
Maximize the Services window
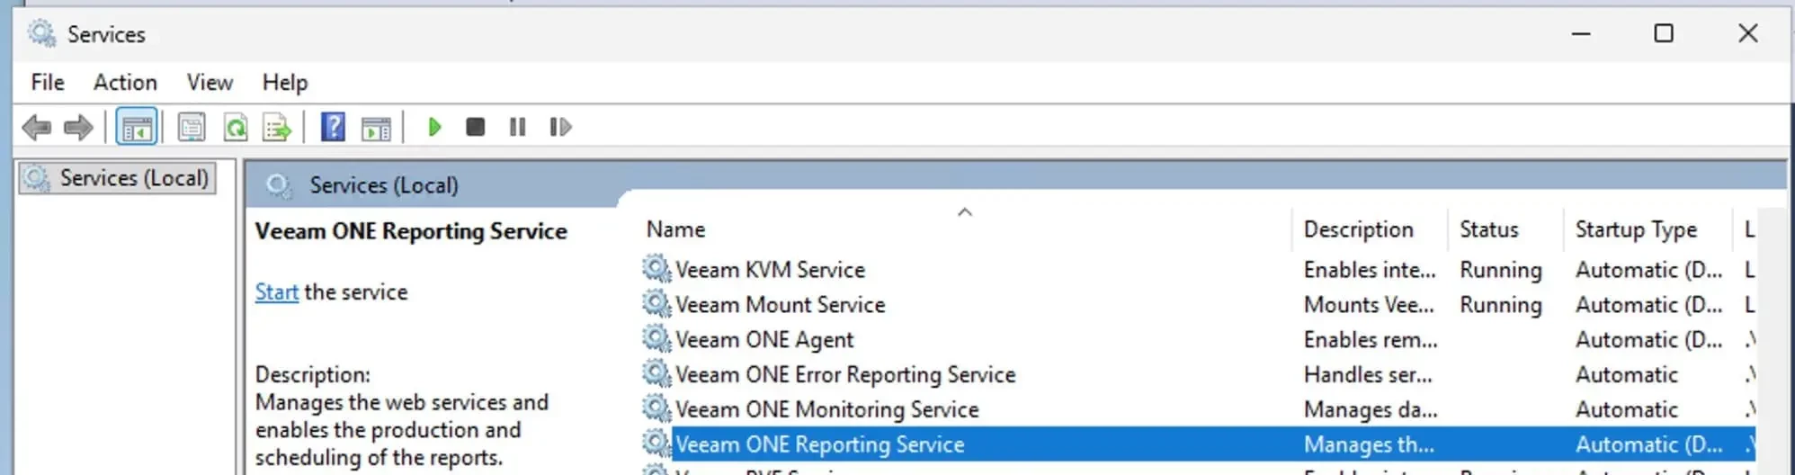click(x=1664, y=34)
